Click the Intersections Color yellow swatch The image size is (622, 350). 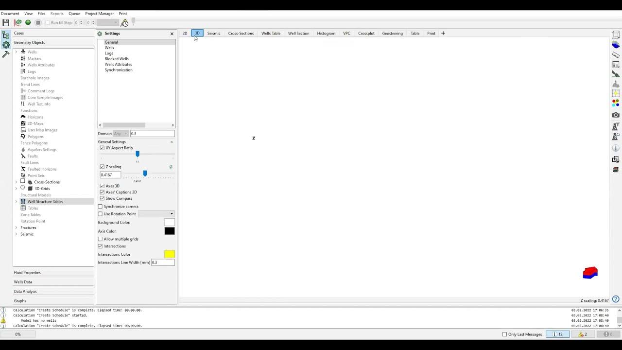coord(169,254)
